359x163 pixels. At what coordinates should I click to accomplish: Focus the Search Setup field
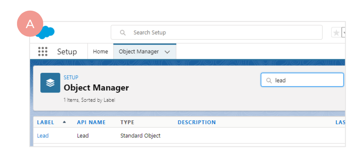(217, 32)
